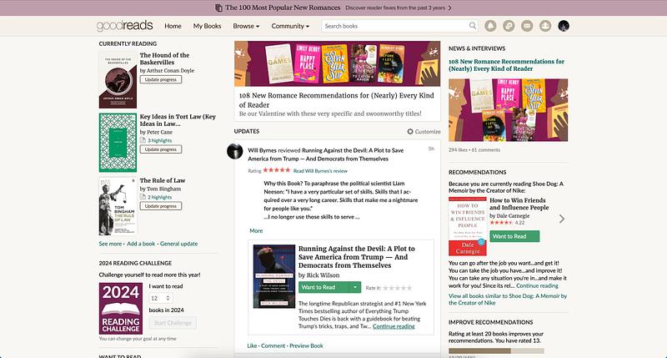Click the Customize gear icon in Updates
This screenshot has width=667, height=358.
pyautogui.click(x=410, y=132)
